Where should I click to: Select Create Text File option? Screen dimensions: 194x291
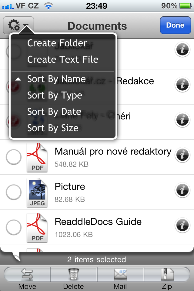tap(63, 59)
